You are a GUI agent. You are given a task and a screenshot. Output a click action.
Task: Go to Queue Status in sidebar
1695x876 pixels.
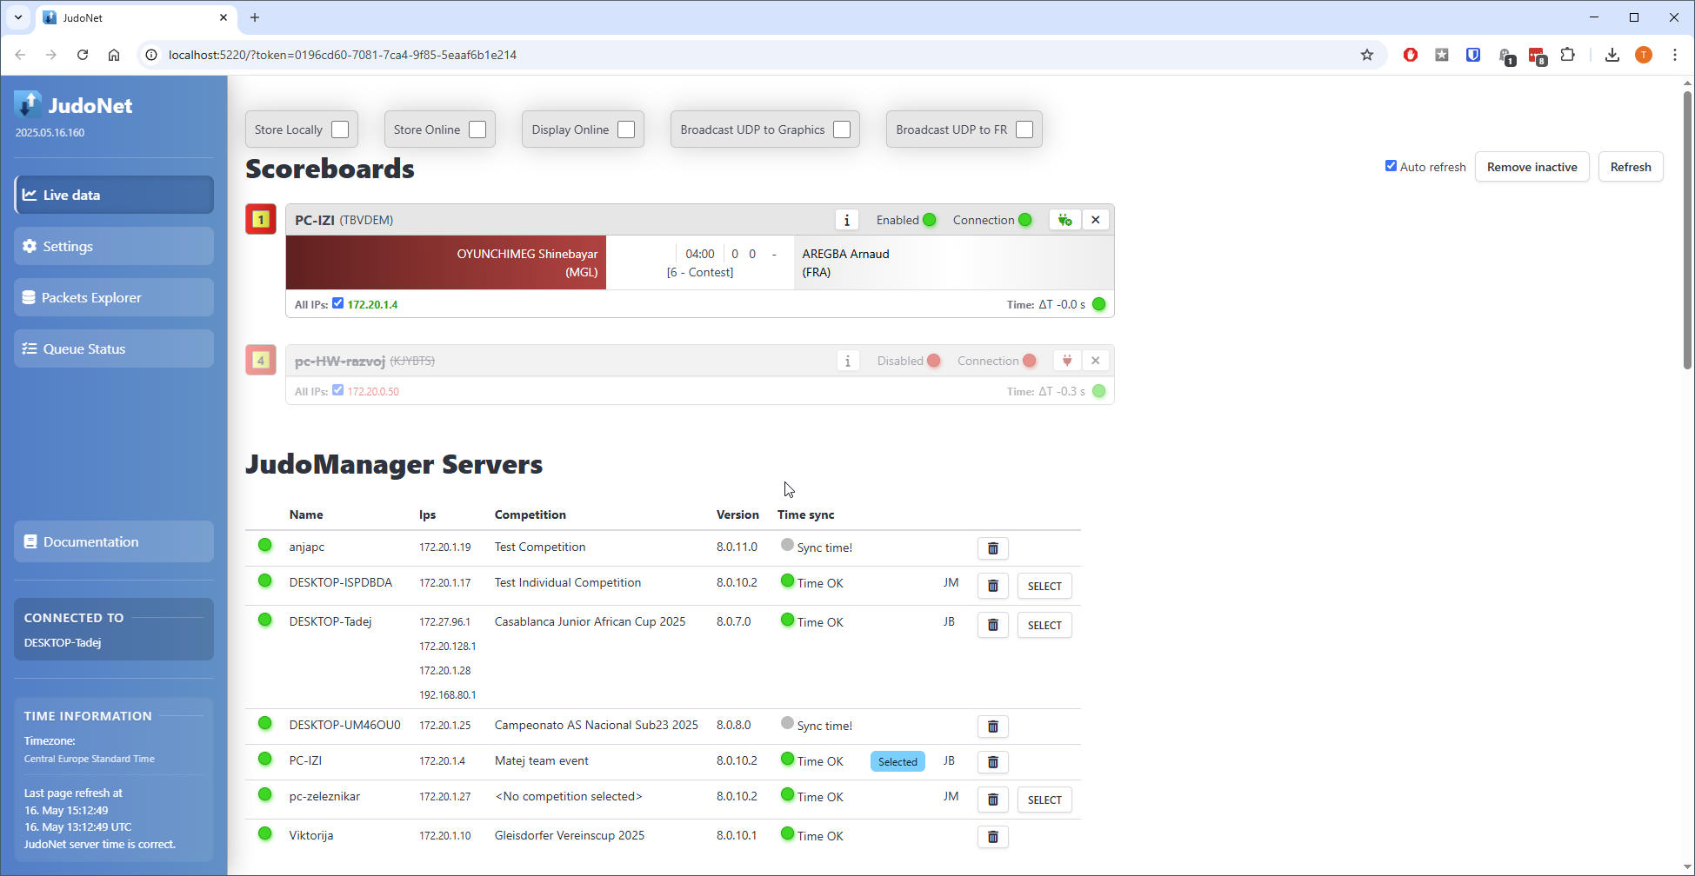(x=114, y=348)
